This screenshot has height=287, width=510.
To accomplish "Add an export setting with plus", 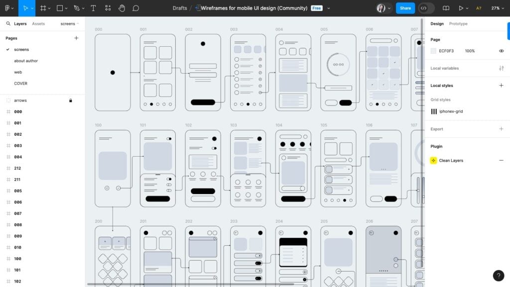I will pos(501,129).
